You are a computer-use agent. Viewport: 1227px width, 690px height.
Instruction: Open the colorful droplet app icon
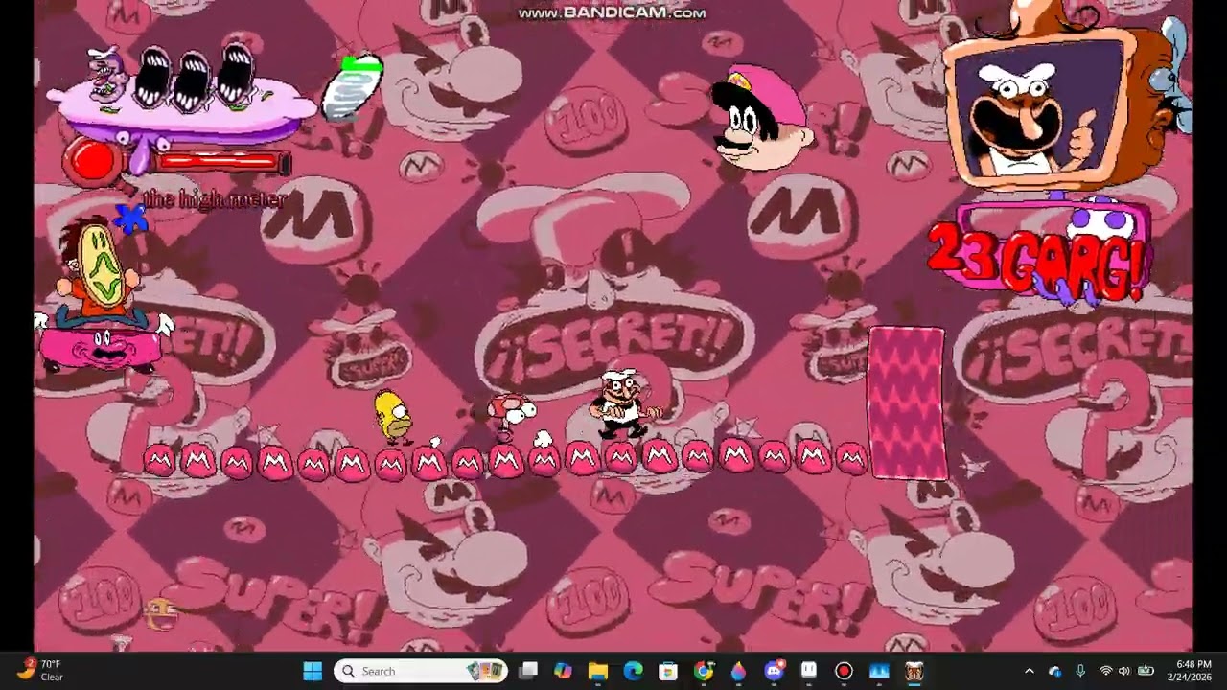(x=738, y=671)
